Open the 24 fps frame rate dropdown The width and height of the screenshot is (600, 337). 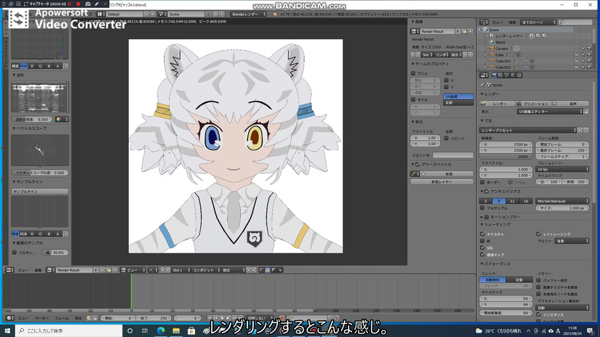click(562, 169)
